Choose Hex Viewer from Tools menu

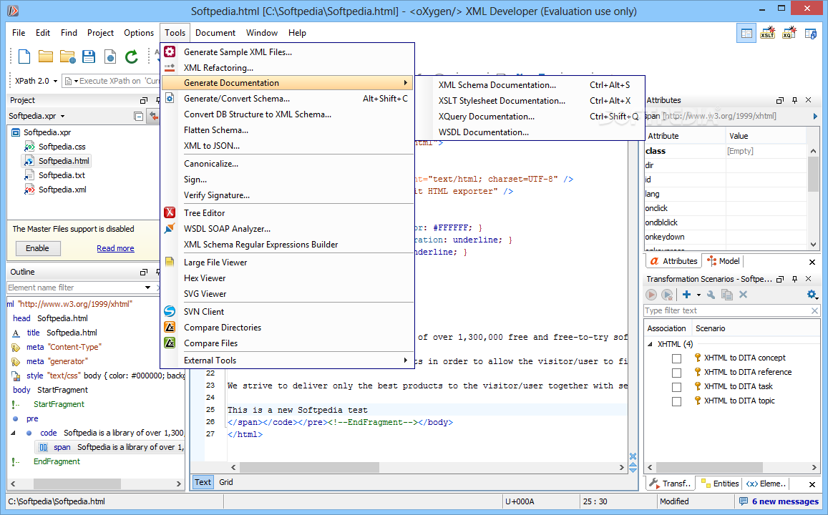288,278
